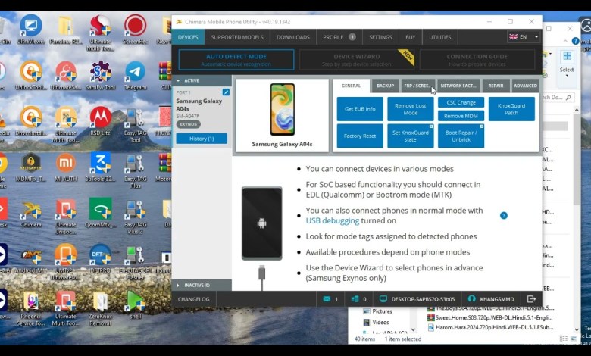Launch the QcomMtk desktop shortcut
Image resolution: width=591 pixels, height=356 pixels.
click(101, 214)
